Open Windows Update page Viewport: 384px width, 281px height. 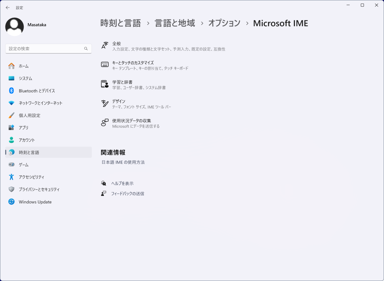pyautogui.click(x=49, y=202)
